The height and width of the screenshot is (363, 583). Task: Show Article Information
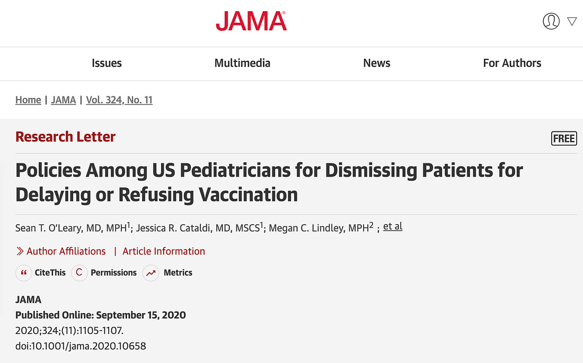164,251
